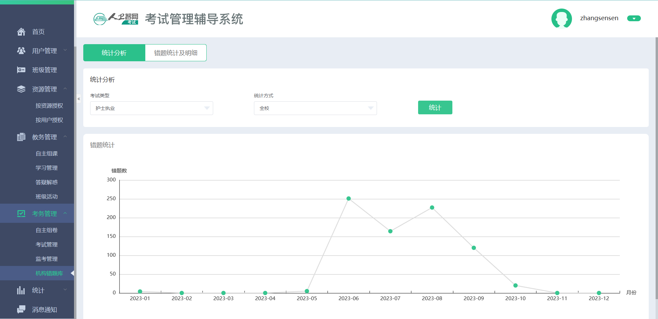Click the 2023-06 data point on chart
This screenshot has height=319, width=658.
tap(349, 199)
